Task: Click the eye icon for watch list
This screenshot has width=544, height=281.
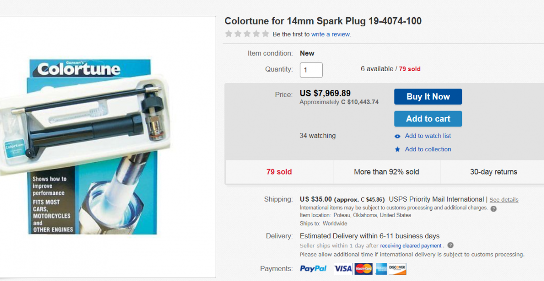Action: click(x=398, y=136)
